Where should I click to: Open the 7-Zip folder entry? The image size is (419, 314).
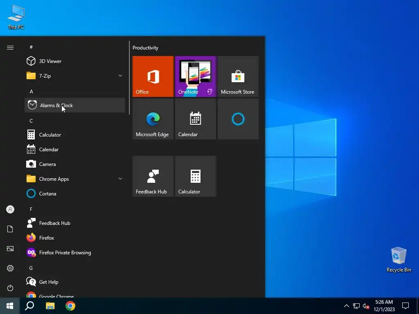[x=75, y=76]
